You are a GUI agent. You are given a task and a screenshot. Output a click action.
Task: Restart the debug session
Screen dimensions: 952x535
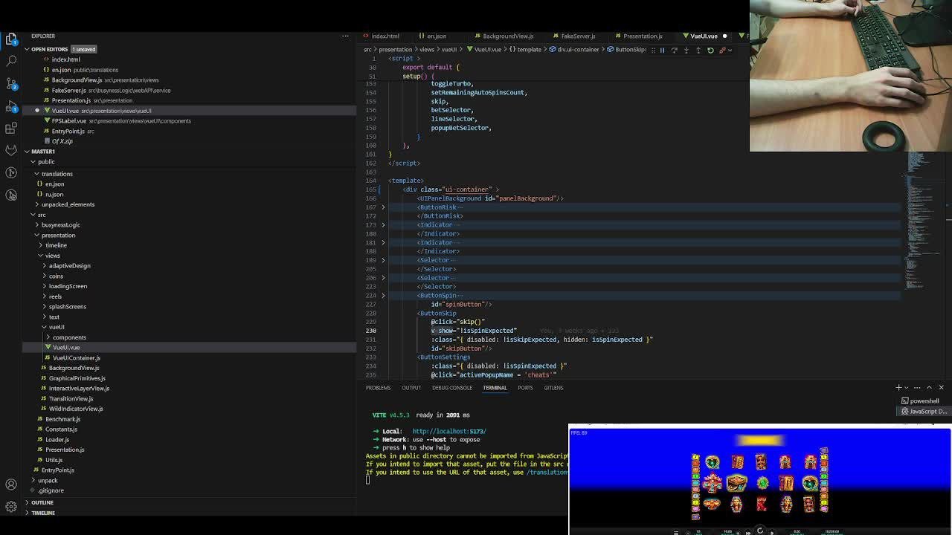tap(710, 50)
